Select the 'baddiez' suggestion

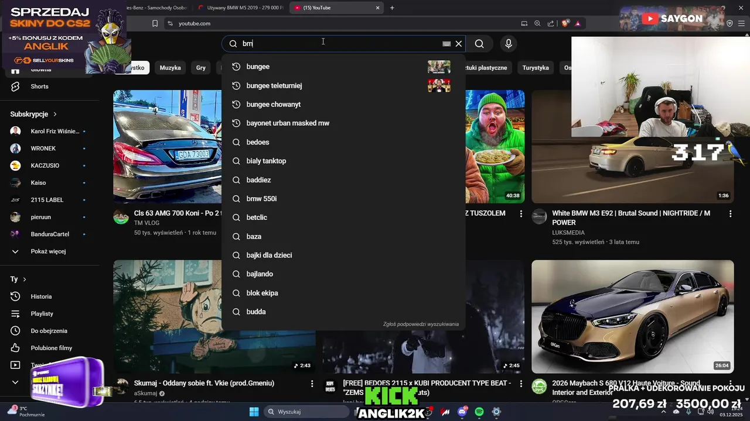point(343,180)
